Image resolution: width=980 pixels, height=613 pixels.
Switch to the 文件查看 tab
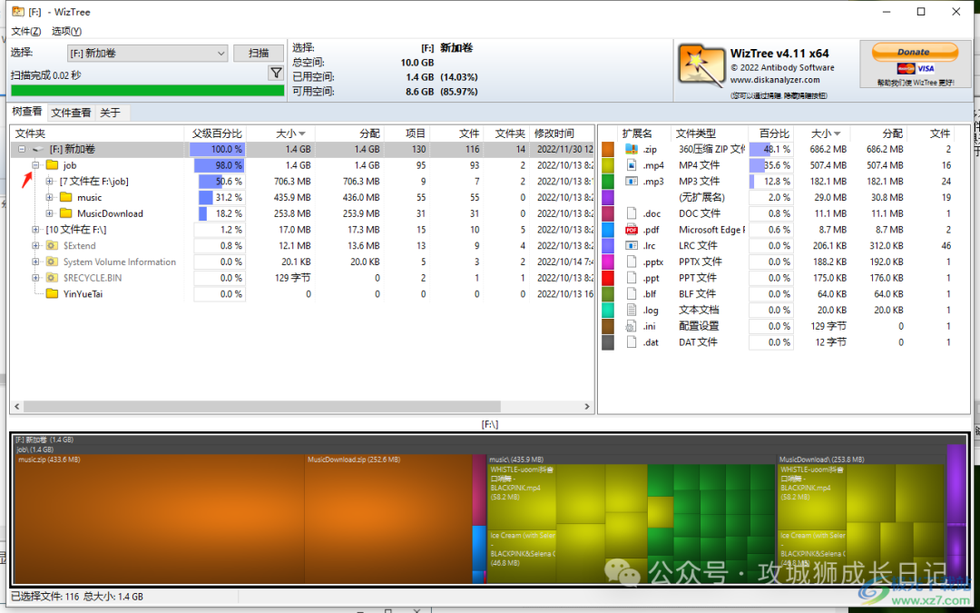tap(72, 113)
